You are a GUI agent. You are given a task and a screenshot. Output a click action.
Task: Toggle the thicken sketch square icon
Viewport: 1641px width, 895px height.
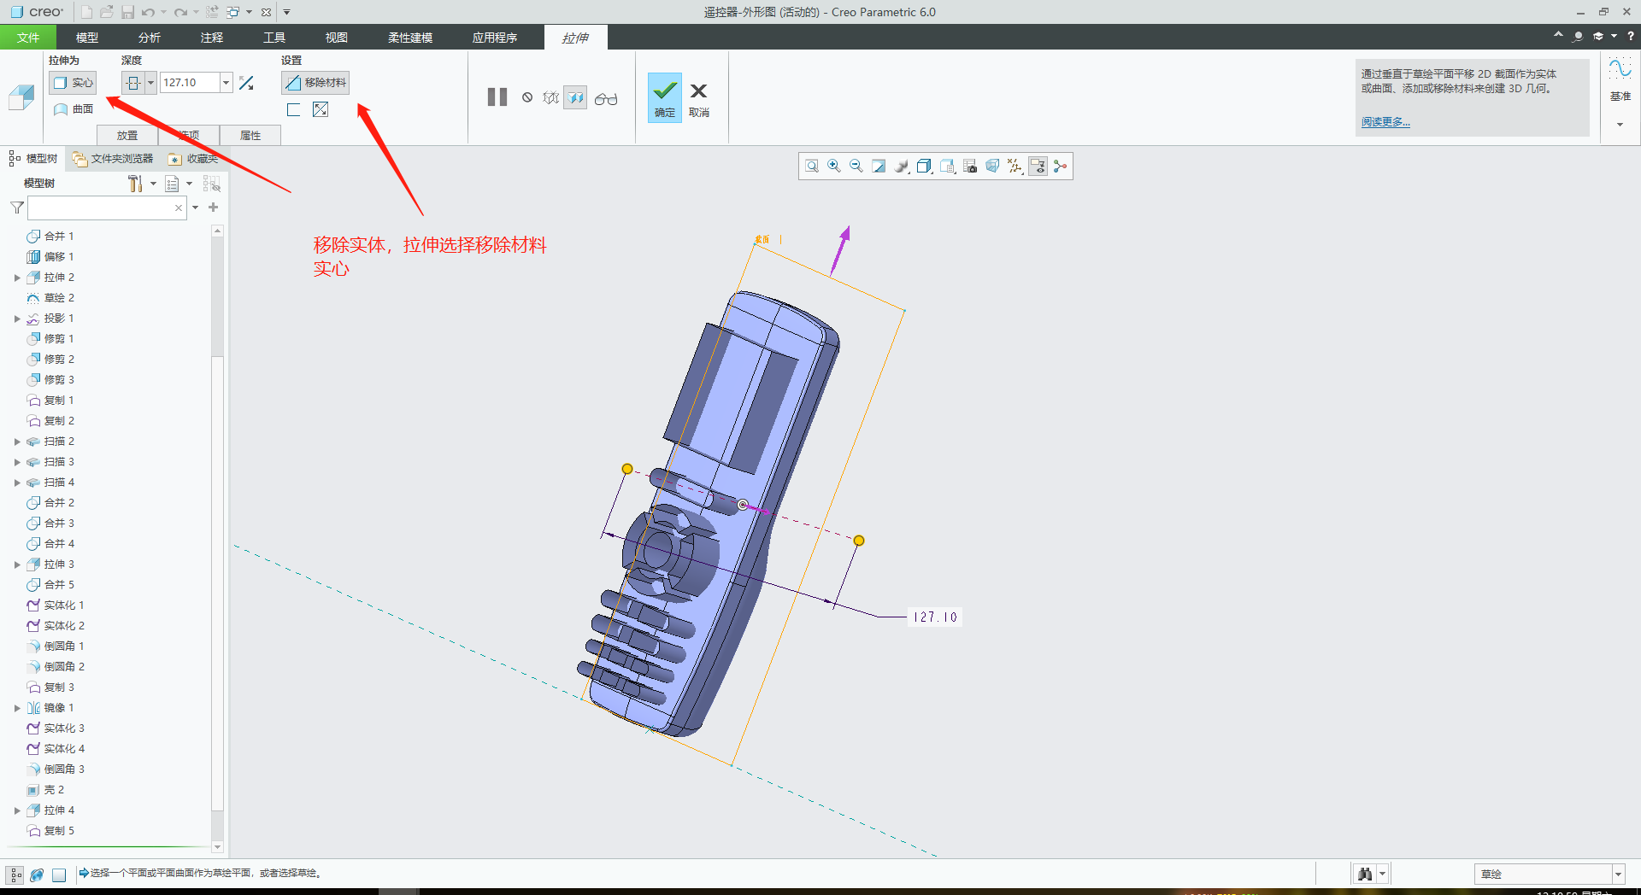pyautogui.click(x=293, y=109)
